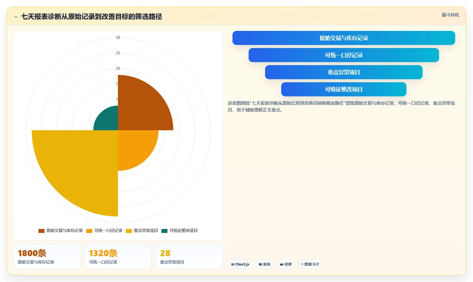Toggle legend swatch for 可验证整改项目

click(x=164, y=231)
